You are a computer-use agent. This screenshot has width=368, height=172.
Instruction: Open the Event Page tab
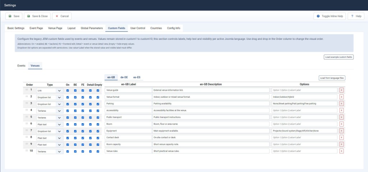point(36,28)
